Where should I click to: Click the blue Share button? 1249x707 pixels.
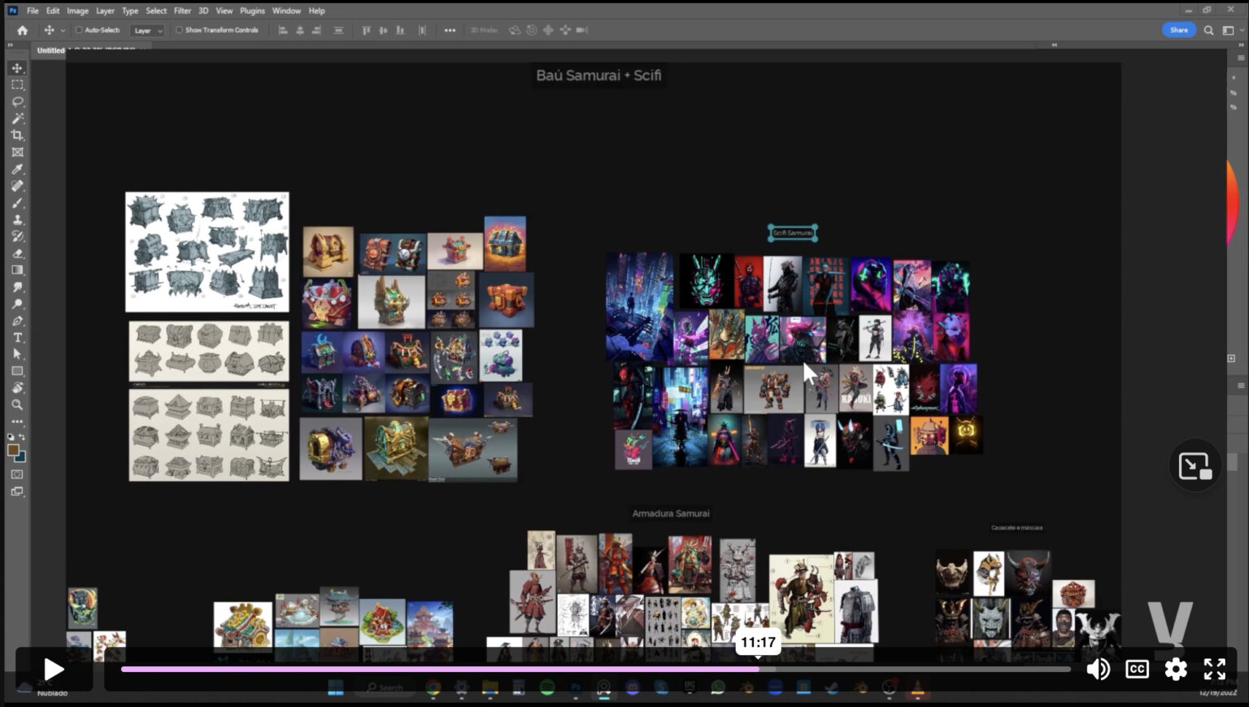click(x=1178, y=30)
